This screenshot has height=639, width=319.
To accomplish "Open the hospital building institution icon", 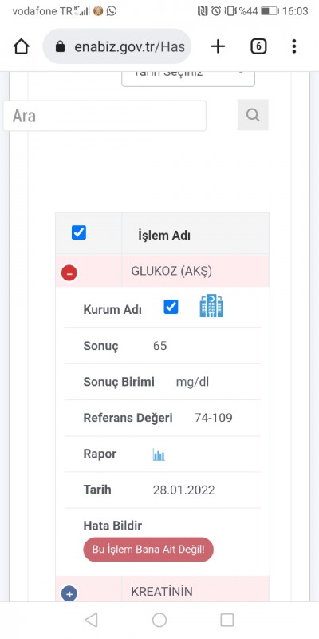I will pyautogui.click(x=211, y=306).
